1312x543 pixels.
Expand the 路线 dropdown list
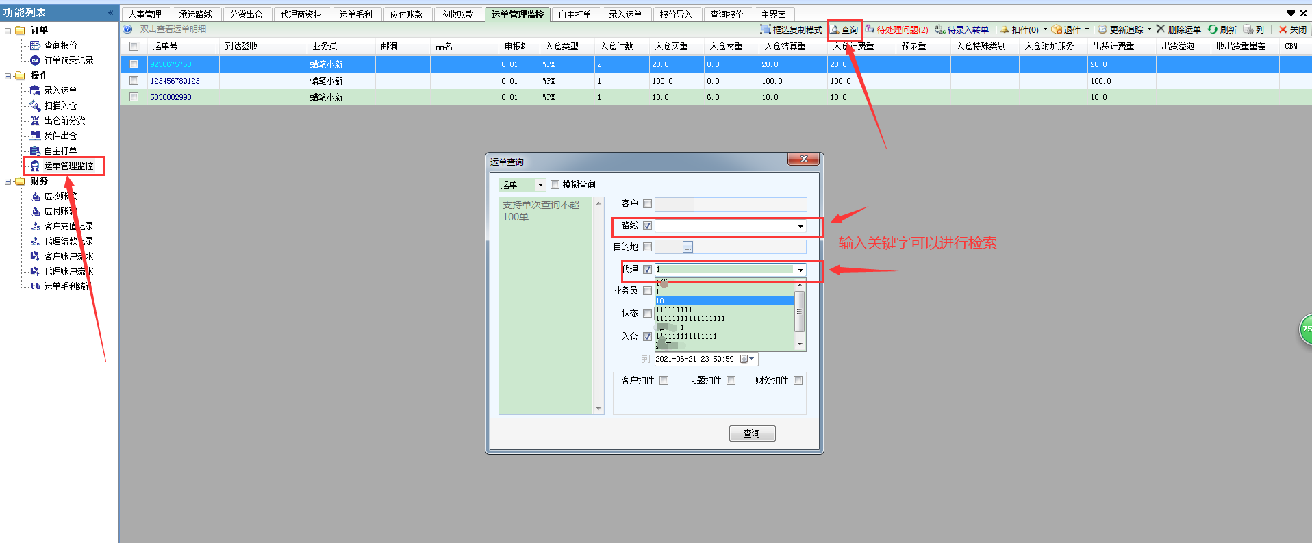[800, 226]
